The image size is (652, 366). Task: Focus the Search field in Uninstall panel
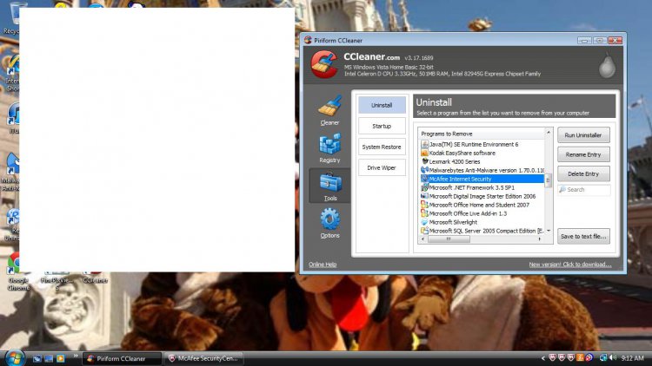584,190
